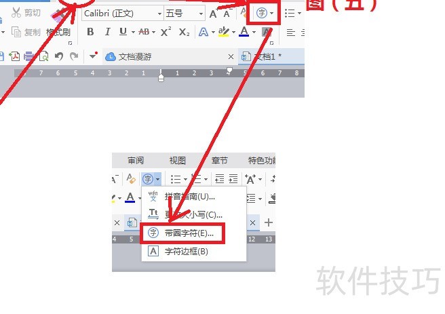Click the close X beside the plus button
This screenshot has height=314, width=445.
point(252,223)
